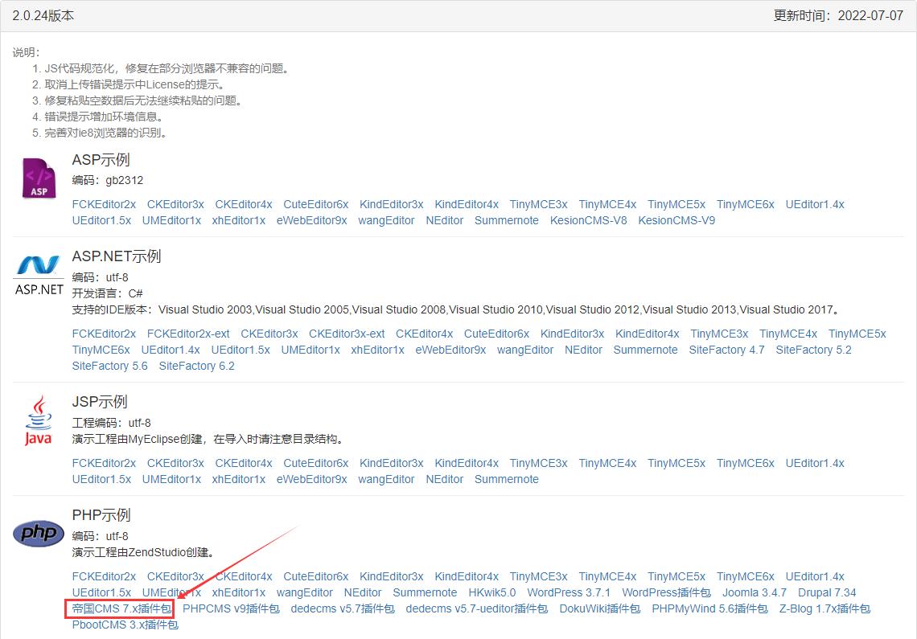Open Joomla 3.4.7 link

(x=755, y=593)
